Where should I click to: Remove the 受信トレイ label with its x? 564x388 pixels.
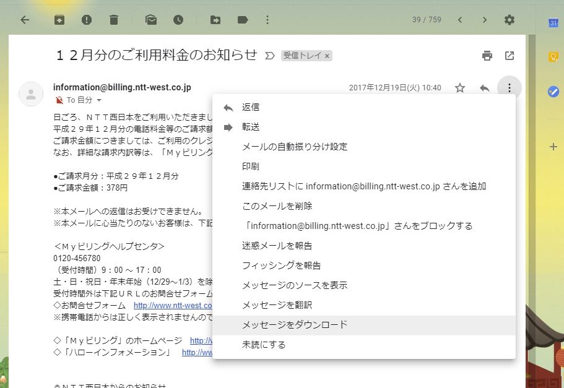pos(327,56)
